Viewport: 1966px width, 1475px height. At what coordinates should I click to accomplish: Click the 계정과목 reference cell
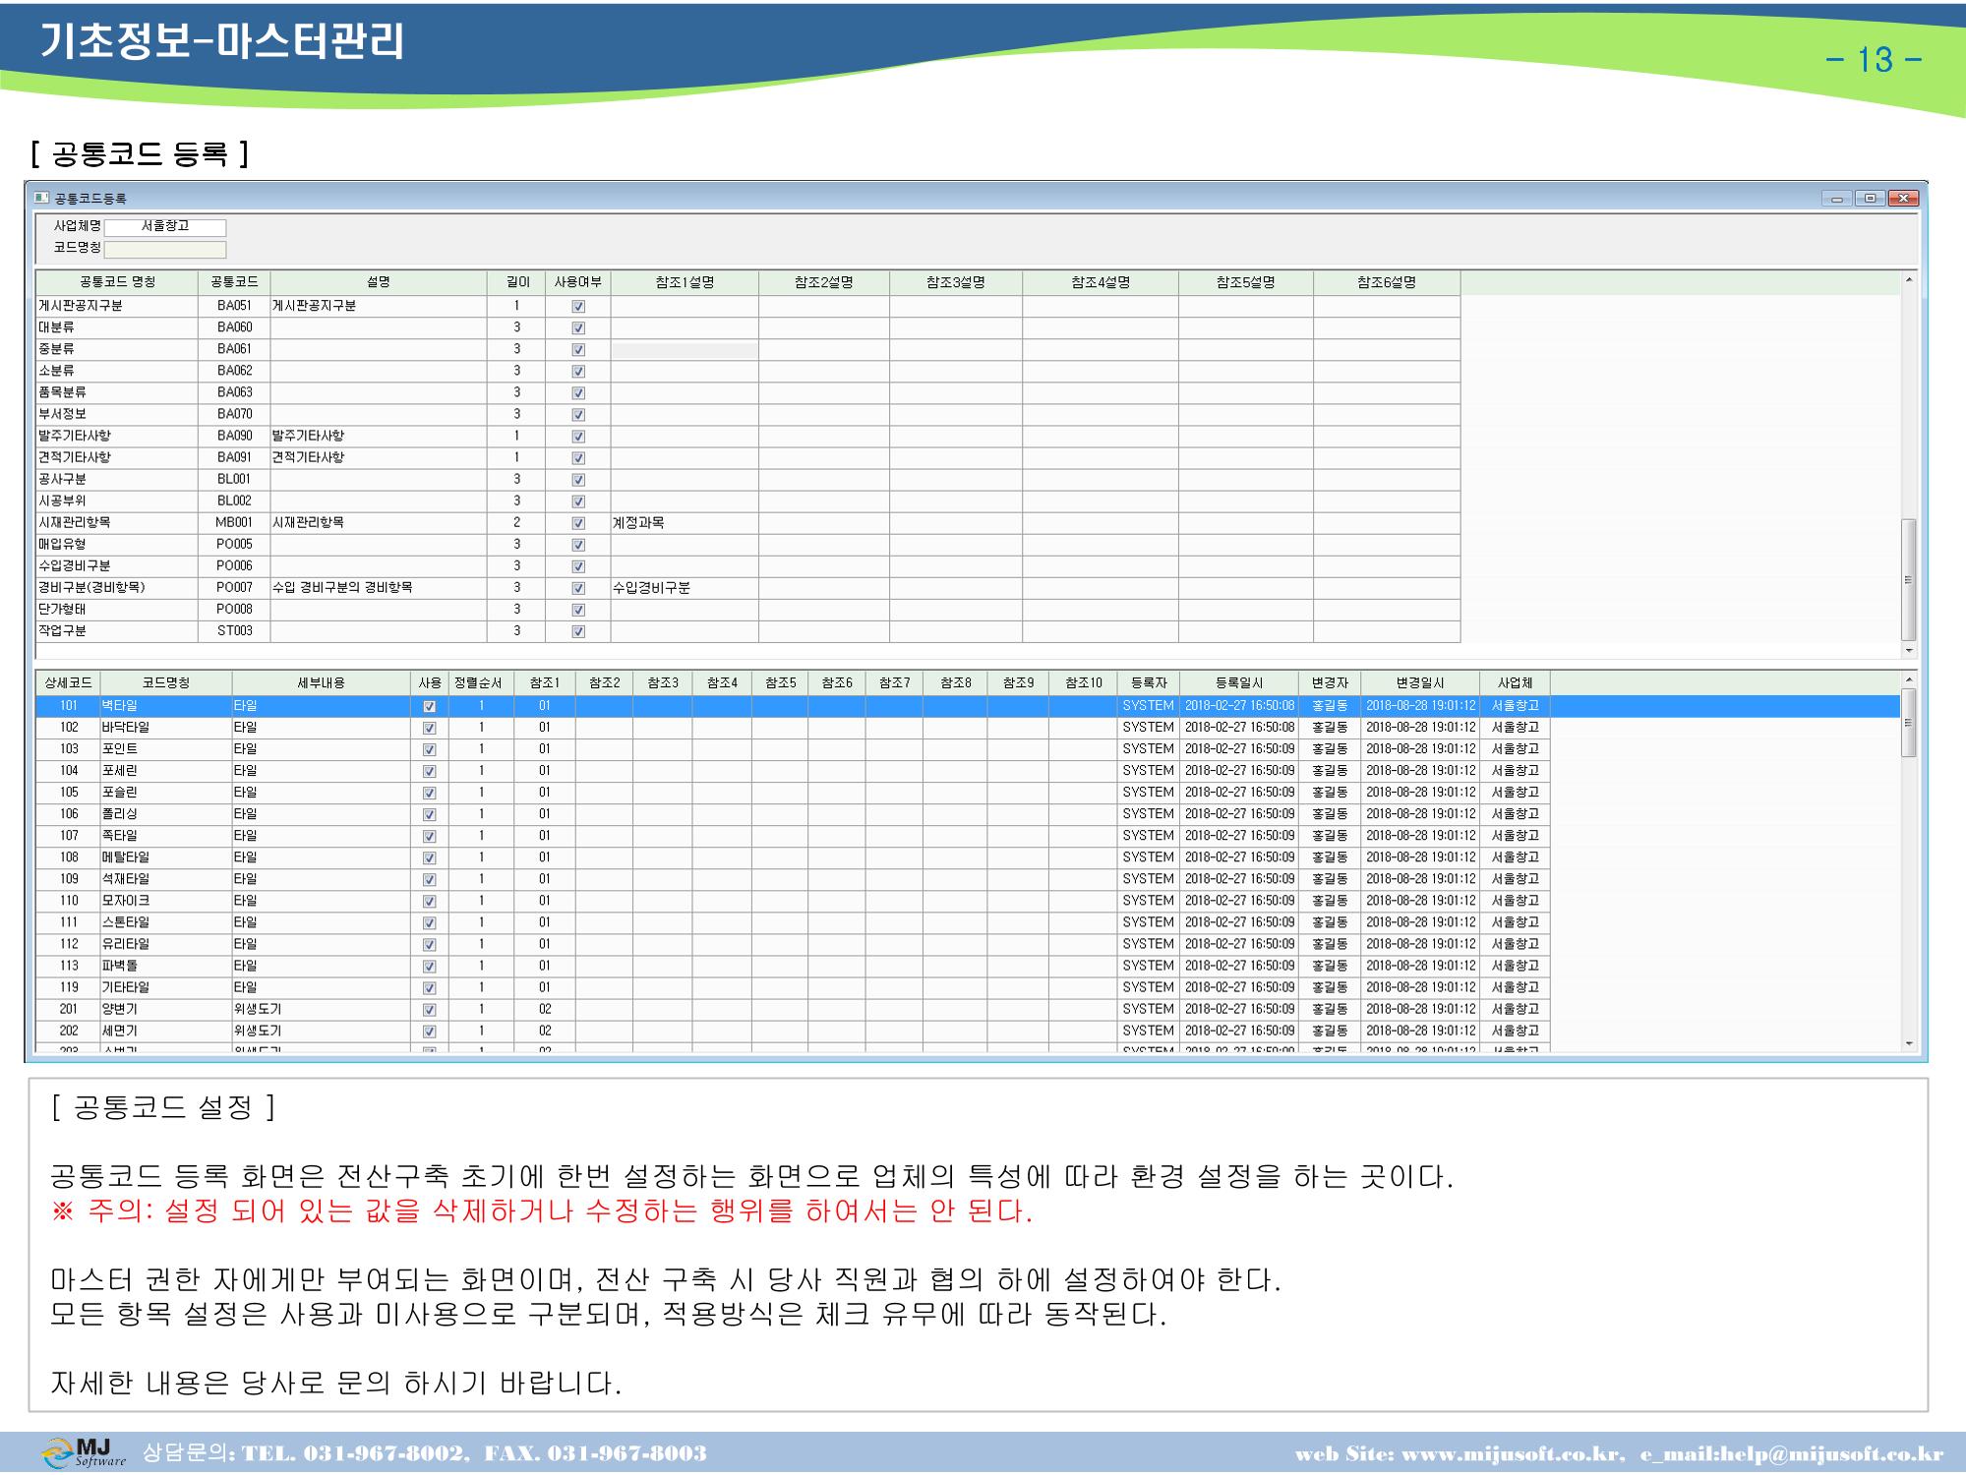685,522
